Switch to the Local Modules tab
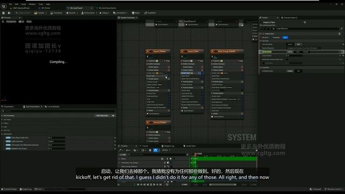This screenshot has height=194, width=345. click(x=52, y=107)
